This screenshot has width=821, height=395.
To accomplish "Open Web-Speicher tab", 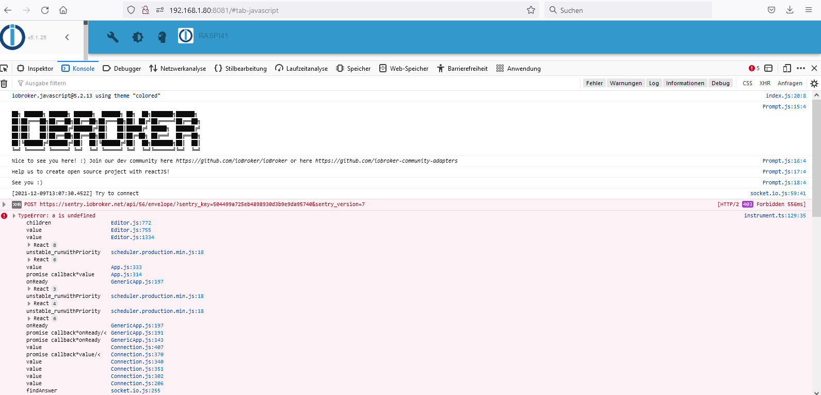I will coord(404,68).
